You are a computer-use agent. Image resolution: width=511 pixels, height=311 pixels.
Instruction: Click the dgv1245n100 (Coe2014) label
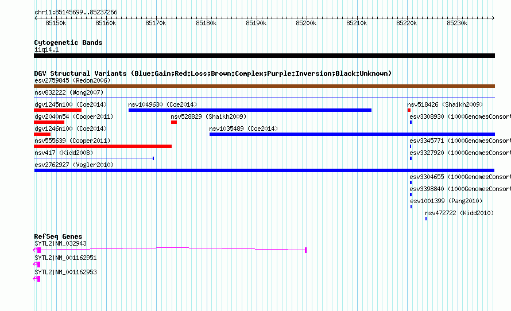click(x=71, y=104)
